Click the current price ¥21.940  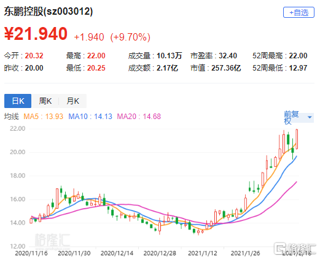click(36, 34)
